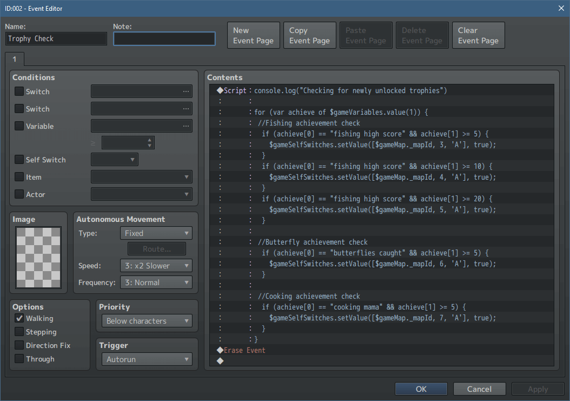570x401 pixels.
Task: Close the Event Editor window
Action: pyautogui.click(x=561, y=8)
